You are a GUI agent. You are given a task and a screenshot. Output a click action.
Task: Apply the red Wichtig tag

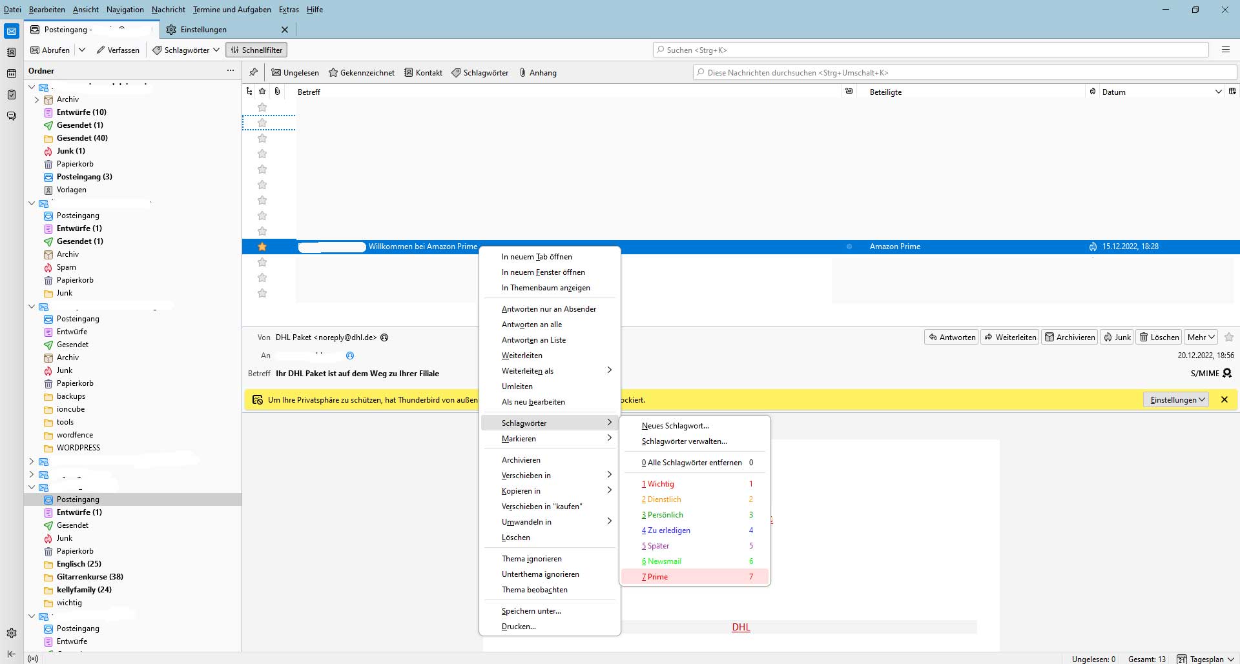point(695,483)
